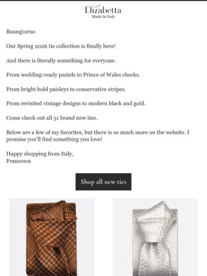
Task: Click the 'Francesca' signature
Action: (x=18, y=161)
